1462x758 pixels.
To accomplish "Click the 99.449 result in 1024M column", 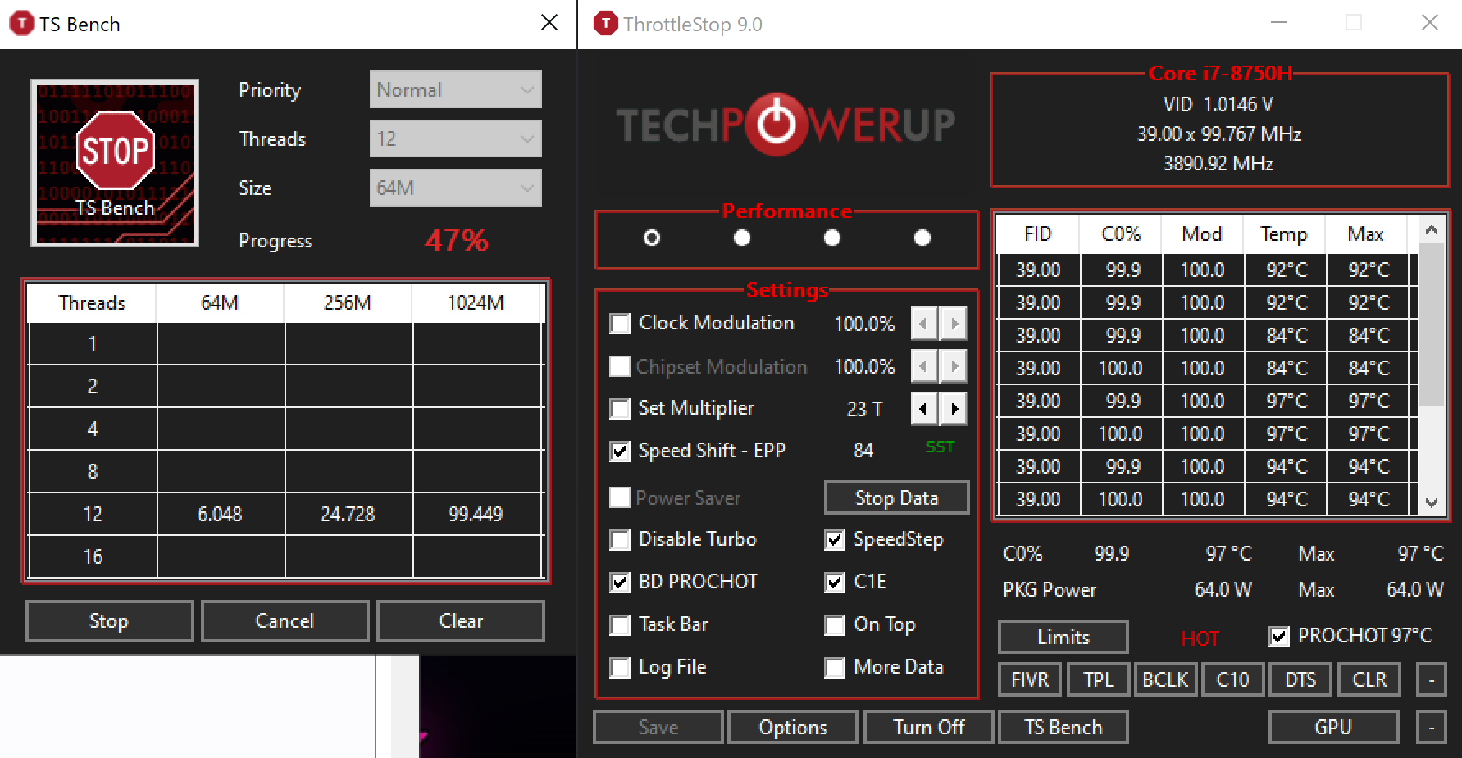I will (476, 514).
